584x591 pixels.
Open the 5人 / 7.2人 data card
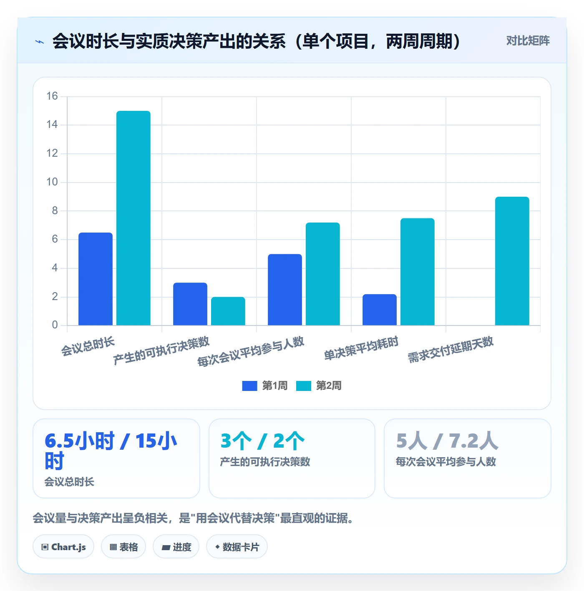pyautogui.click(x=468, y=458)
